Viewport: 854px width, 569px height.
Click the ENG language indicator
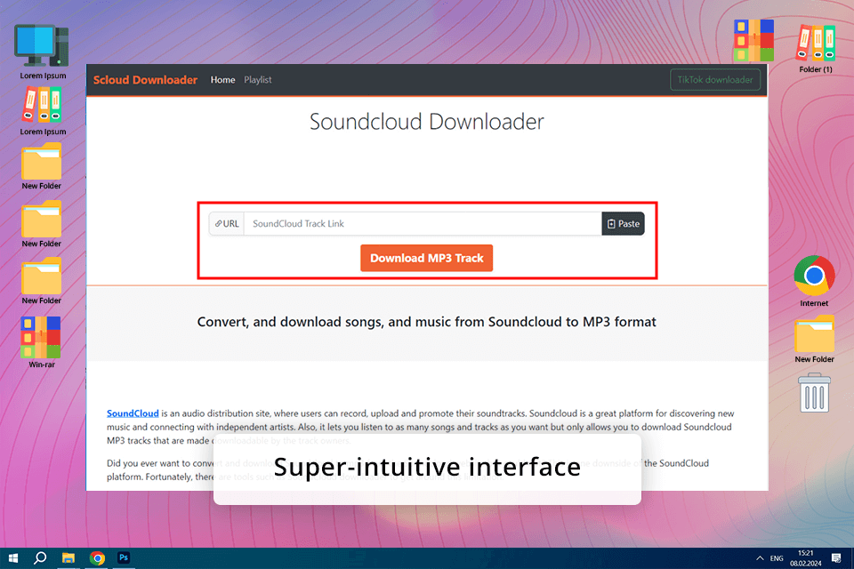[777, 558]
